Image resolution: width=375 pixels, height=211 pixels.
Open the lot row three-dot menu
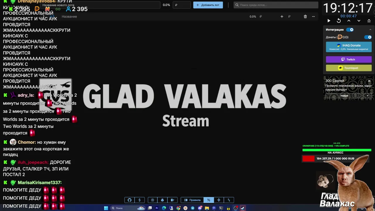pos(313,17)
